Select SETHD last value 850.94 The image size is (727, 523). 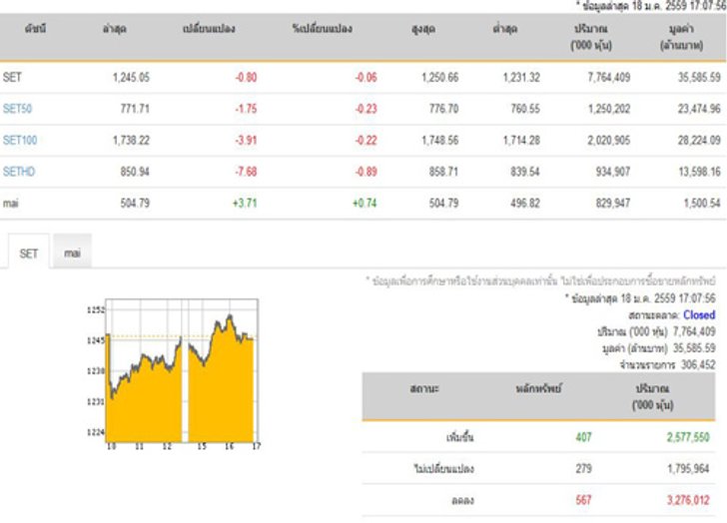(135, 172)
